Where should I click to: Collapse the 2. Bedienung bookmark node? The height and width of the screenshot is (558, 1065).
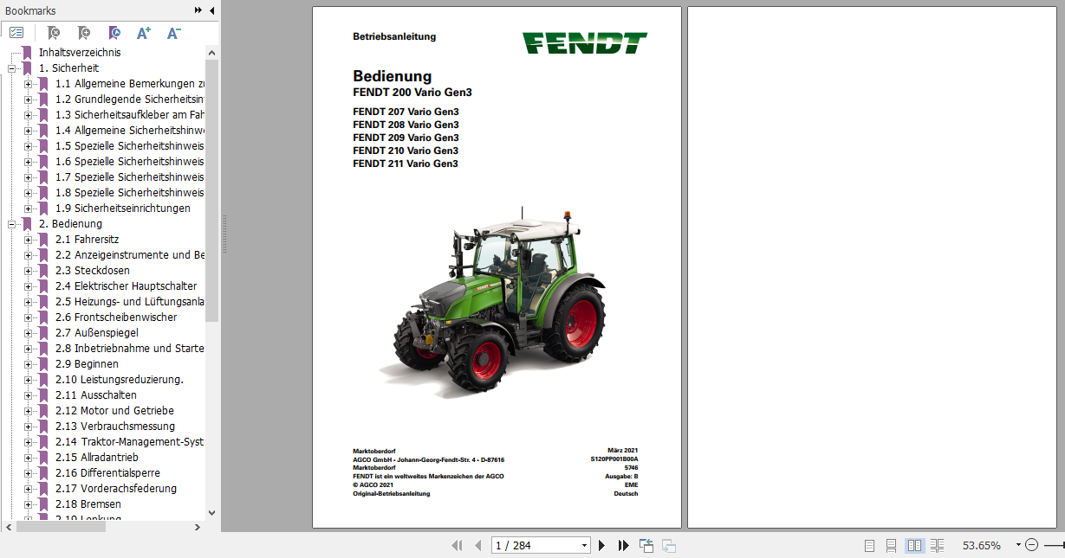(x=12, y=224)
